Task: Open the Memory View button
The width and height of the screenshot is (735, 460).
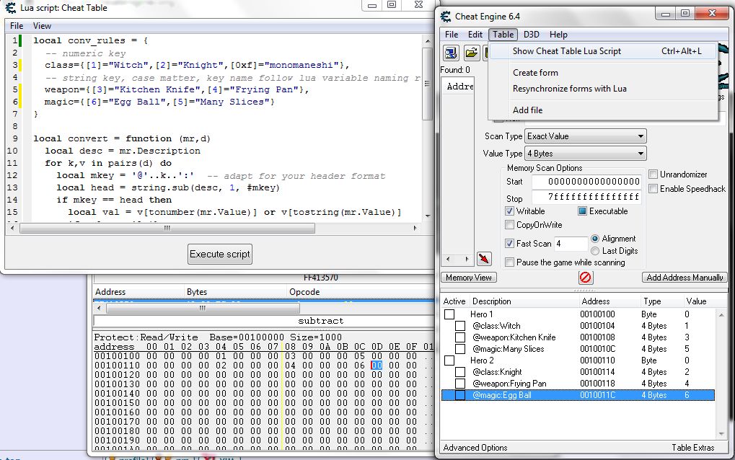Action: coord(469,278)
